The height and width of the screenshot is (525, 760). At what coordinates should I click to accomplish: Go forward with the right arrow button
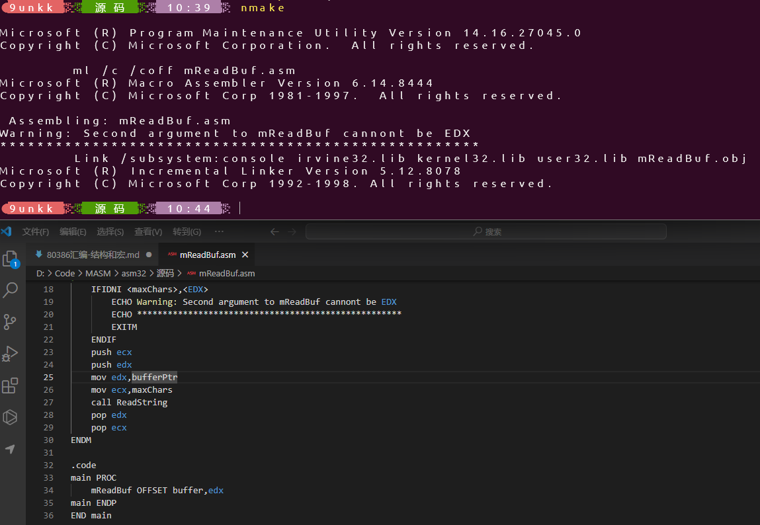click(292, 231)
